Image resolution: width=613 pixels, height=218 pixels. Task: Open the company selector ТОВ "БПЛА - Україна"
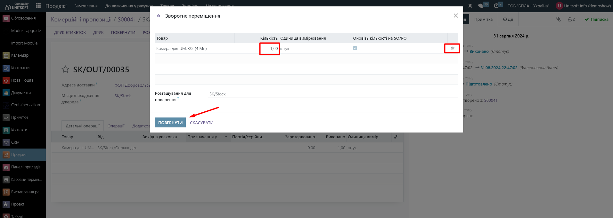[x=528, y=6]
